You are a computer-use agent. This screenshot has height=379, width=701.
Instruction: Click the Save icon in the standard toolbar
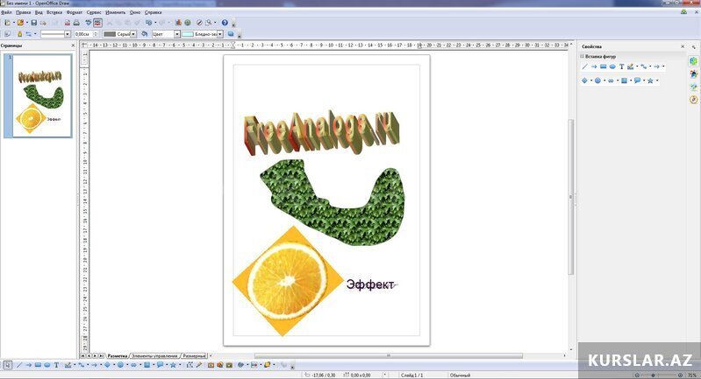coord(33,23)
